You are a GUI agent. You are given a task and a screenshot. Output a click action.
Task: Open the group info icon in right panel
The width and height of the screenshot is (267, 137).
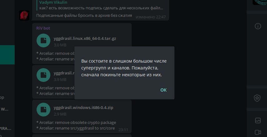click(x=258, y=26)
